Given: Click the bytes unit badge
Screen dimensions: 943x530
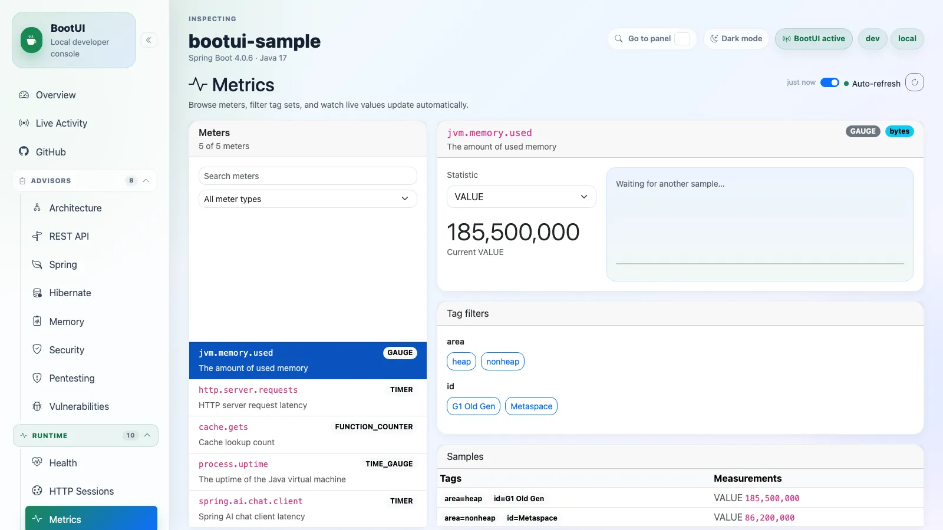Looking at the screenshot, I should (899, 131).
